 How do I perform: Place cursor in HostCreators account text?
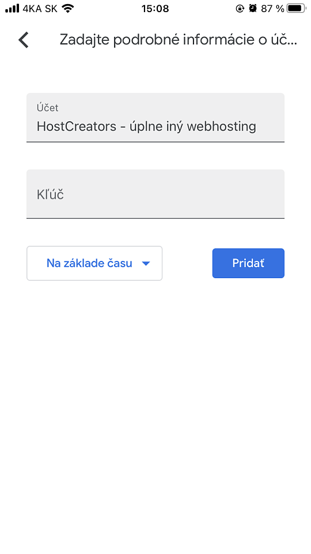(x=146, y=126)
